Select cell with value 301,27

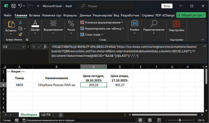pos(120,85)
